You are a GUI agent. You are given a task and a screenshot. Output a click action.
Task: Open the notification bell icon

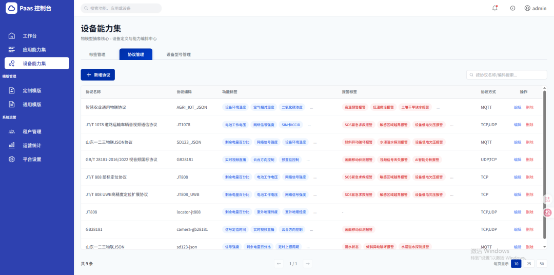494,8
